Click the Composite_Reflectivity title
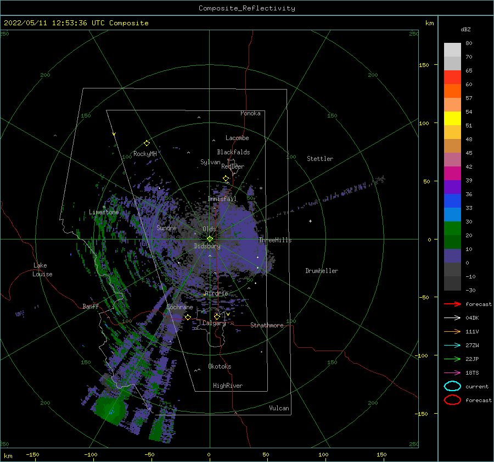The image size is (494, 462). tap(246, 8)
